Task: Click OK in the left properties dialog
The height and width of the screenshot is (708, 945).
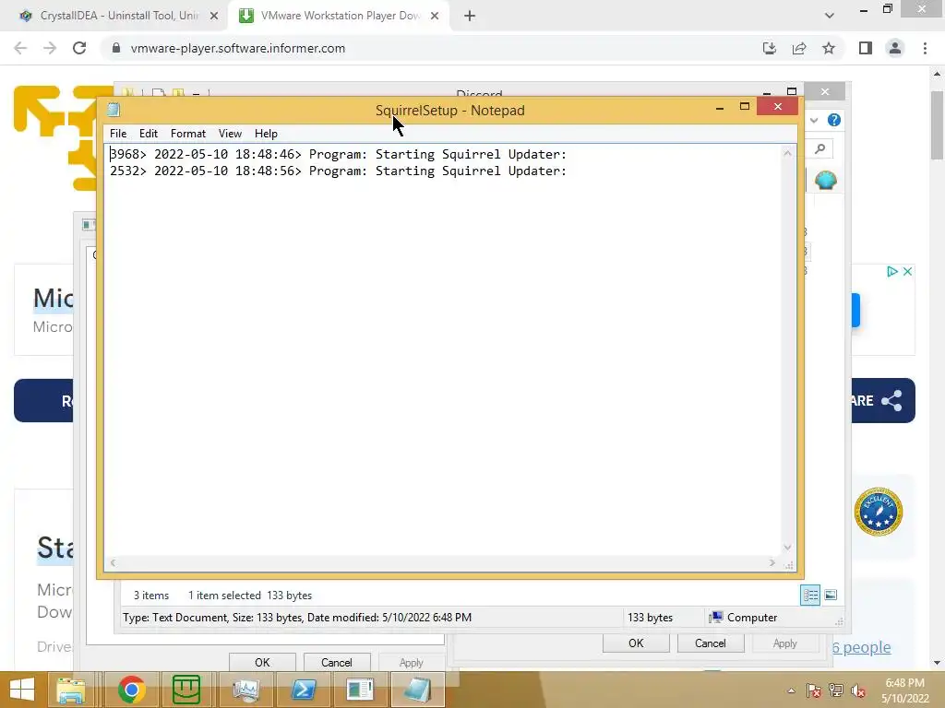Action: [262, 662]
